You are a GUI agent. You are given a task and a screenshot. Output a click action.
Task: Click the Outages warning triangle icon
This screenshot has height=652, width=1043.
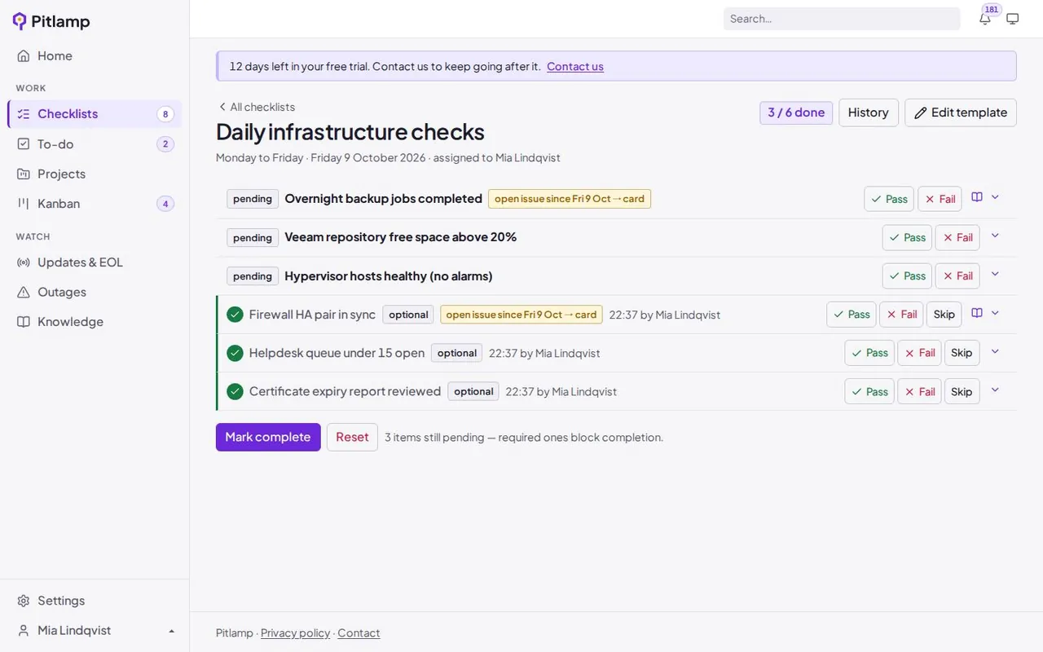pos(24,292)
